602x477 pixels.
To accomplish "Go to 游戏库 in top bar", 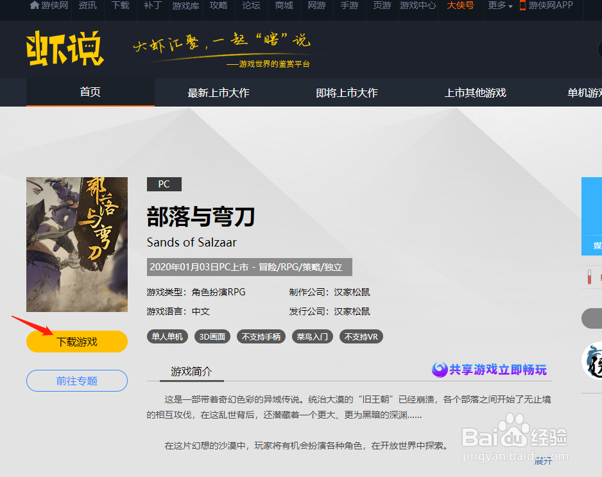I will tap(185, 5).
